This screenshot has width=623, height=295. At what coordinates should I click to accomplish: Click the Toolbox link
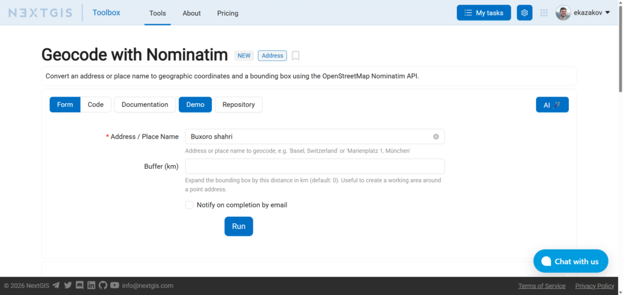tap(106, 13)
